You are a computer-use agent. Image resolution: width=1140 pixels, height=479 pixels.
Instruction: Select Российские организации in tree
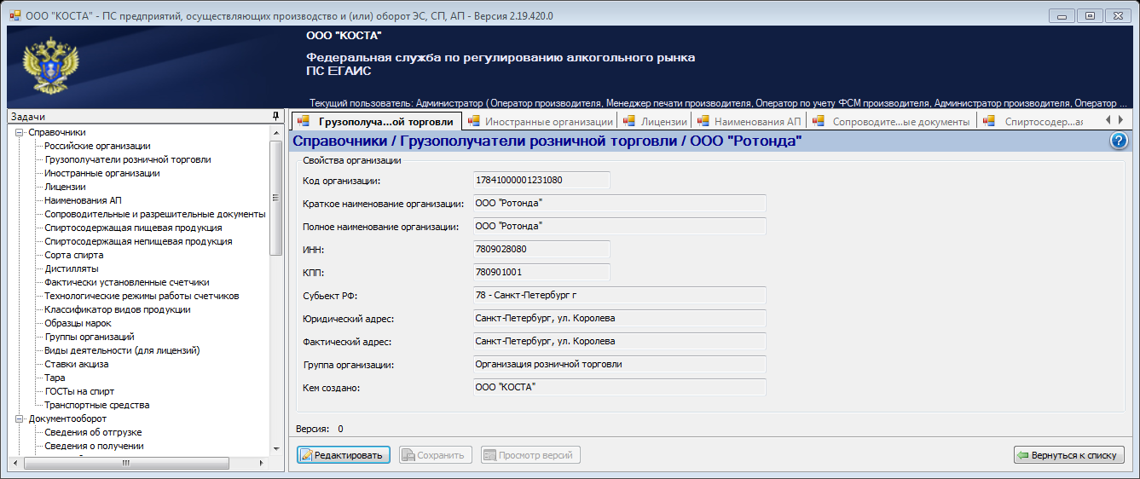[x=97, y=147]
